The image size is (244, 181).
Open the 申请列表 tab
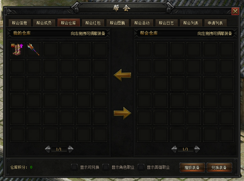click(x=215, y=23)
